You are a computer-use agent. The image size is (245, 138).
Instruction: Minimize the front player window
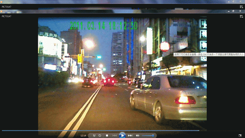[229, 11]
